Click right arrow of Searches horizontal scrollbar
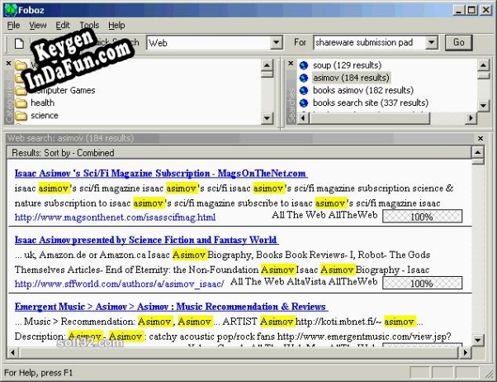This screenshot has height=382, width=497. tap(471, 118)
